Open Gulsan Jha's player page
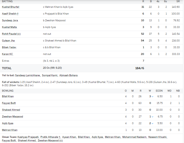184x143 pixels. 8,40
